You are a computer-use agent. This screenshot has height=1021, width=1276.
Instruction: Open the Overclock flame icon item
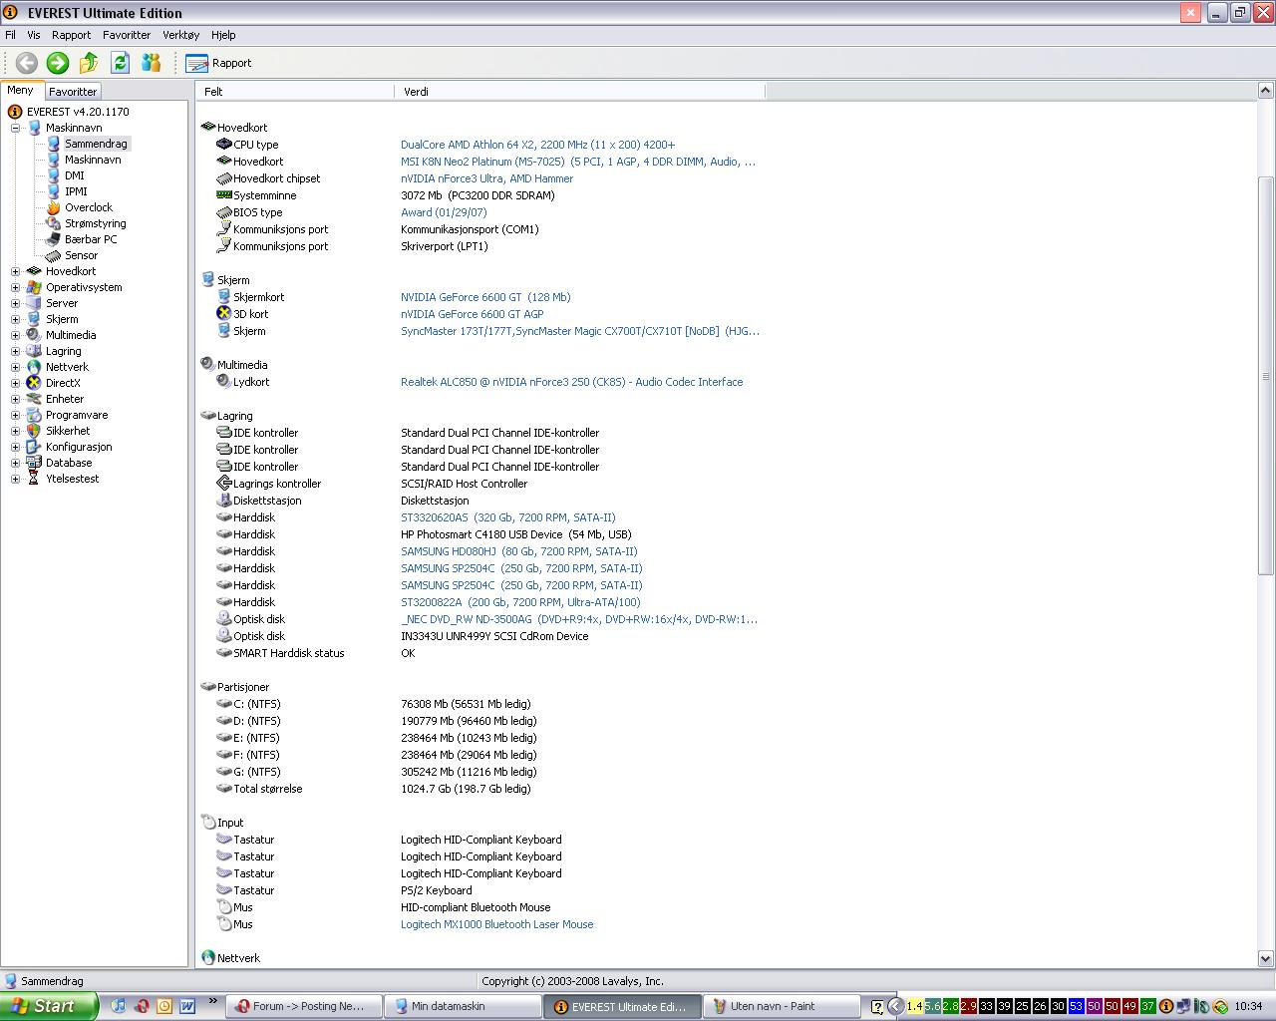(x=54, y=207)
